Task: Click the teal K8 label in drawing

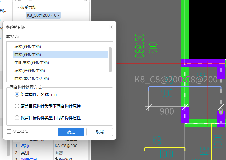Action: pos(157,141)
